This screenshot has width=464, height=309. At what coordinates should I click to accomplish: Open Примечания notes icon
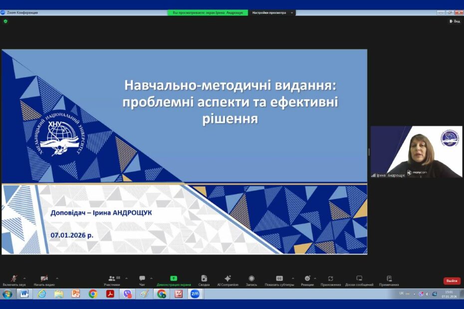click(389, 279)
